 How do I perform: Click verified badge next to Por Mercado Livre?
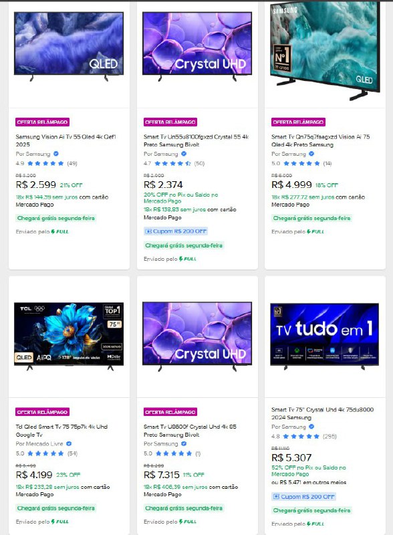coord(69,443)
